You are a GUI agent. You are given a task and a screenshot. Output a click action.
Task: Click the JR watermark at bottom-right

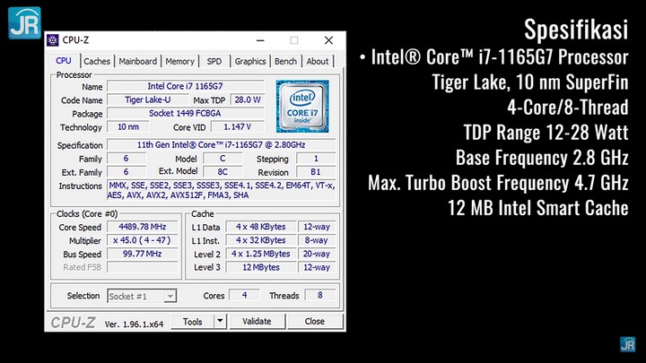coord(627,344)
